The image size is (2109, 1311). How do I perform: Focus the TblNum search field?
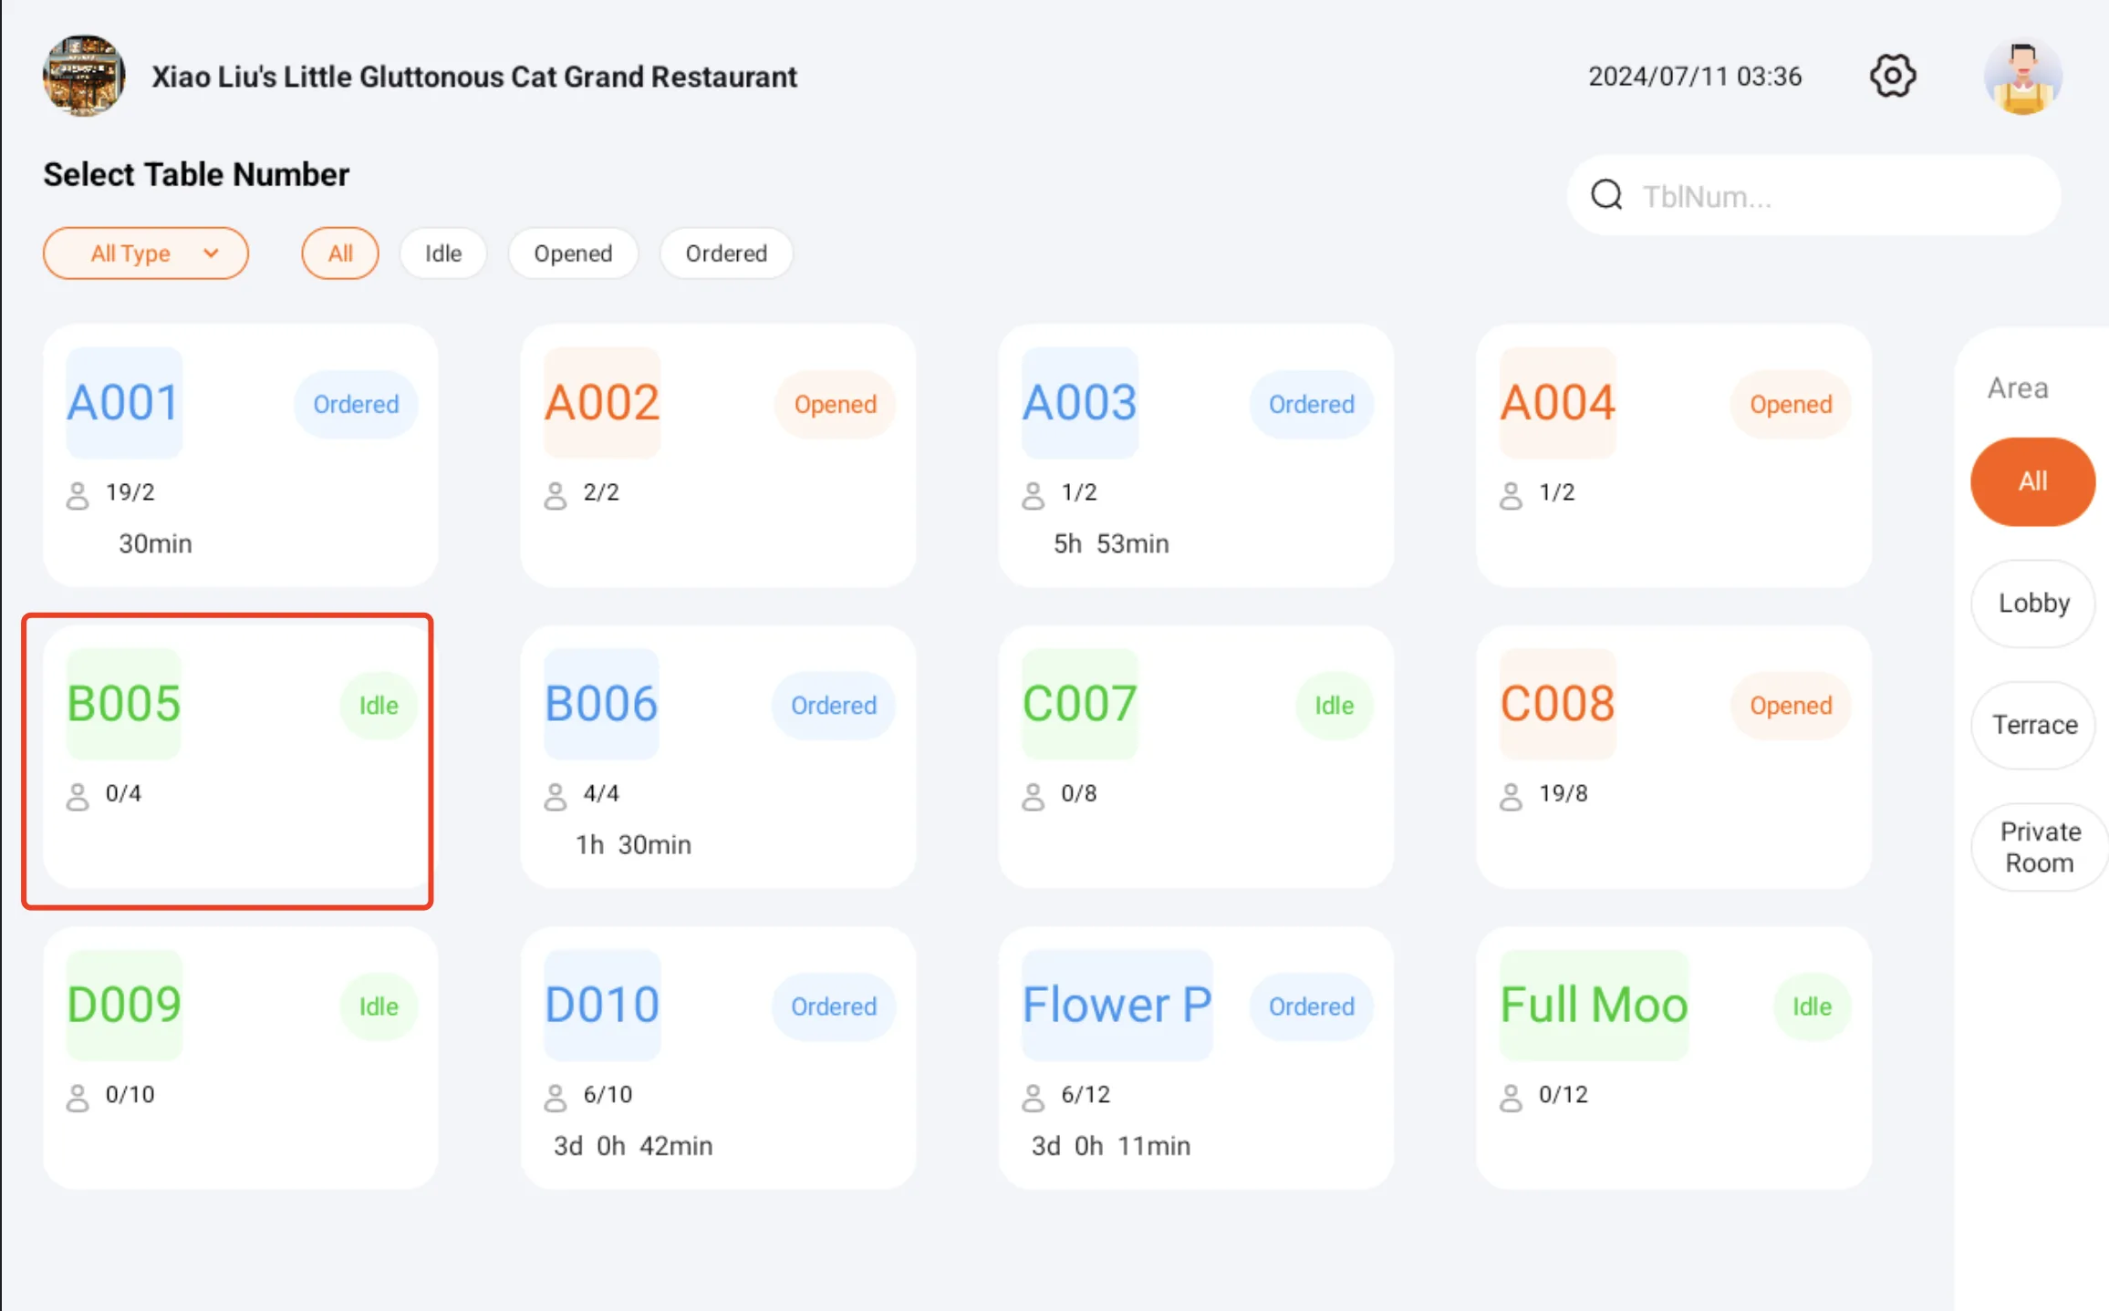coord(1813,195)
